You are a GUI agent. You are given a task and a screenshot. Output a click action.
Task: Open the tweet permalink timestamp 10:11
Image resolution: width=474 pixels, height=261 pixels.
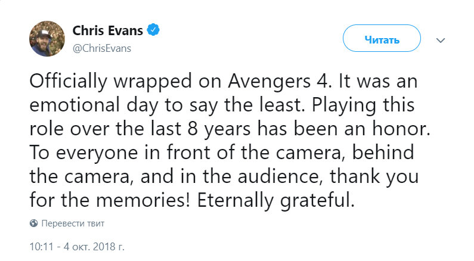[41, 247]
